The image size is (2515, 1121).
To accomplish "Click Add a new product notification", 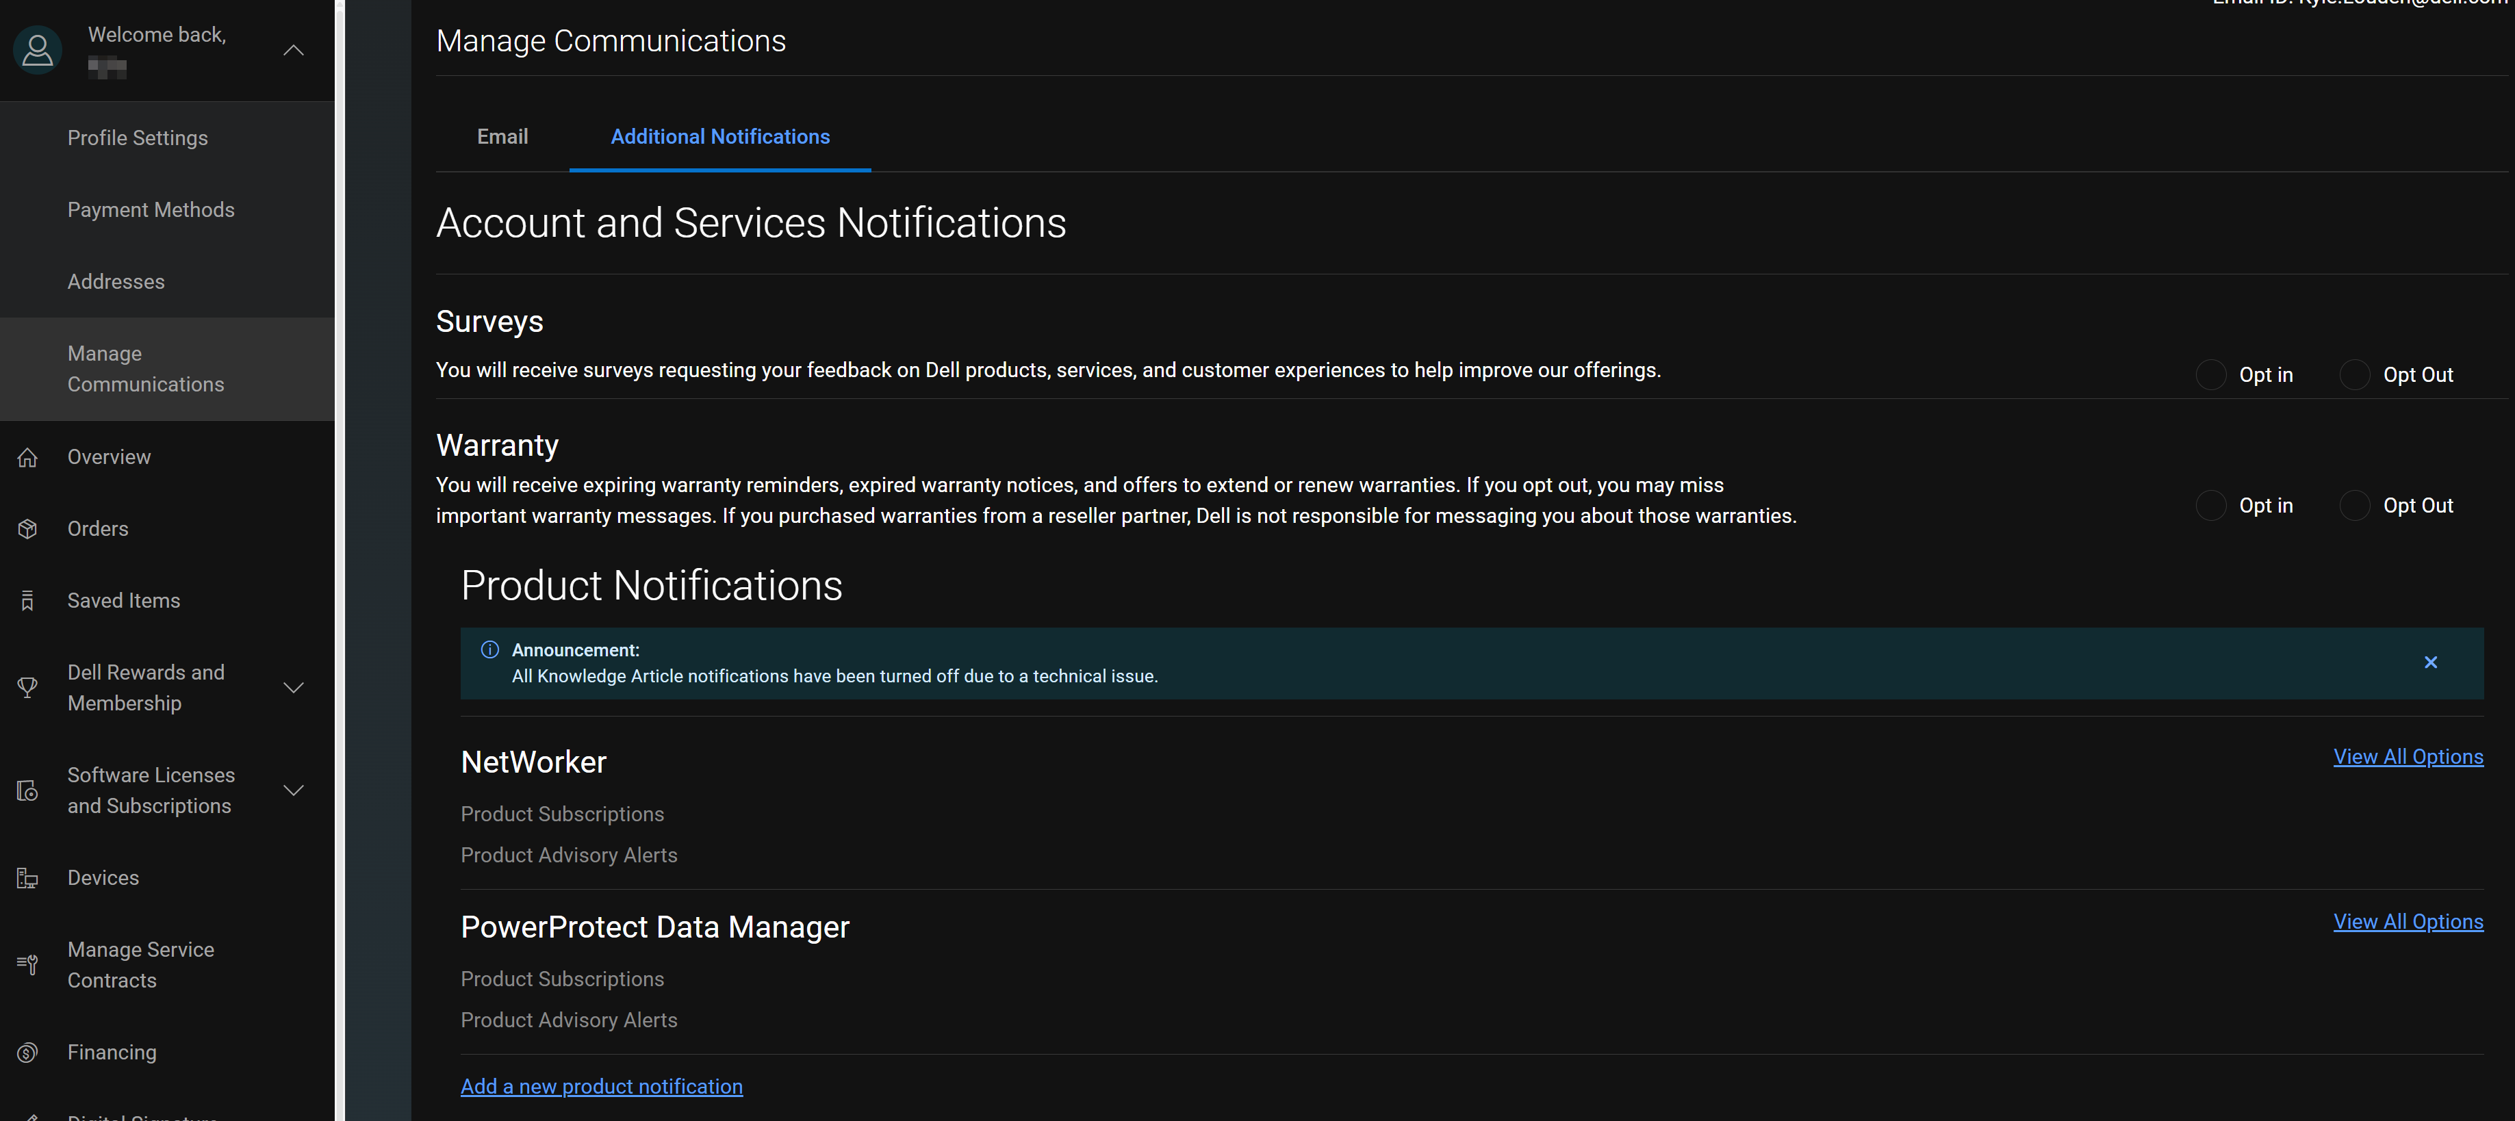I will [x=602, y=1086].
